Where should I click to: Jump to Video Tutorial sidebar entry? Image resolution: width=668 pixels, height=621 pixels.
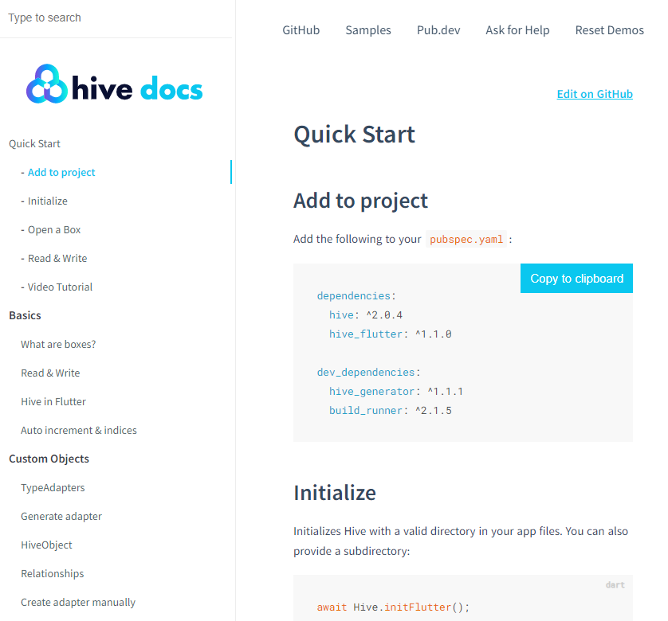(x=60, y=287)
